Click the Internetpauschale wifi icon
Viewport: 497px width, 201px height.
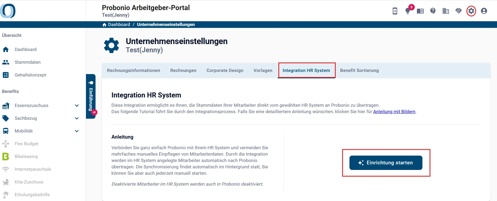click(x=6, y=169)
